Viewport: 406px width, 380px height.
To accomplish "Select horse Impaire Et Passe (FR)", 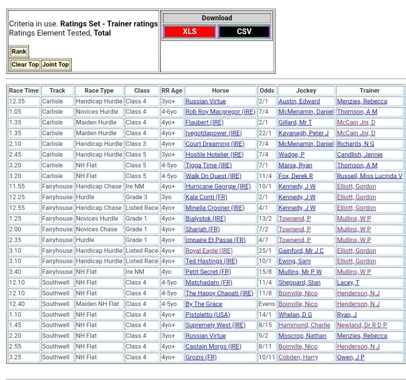I will point(215,240).
